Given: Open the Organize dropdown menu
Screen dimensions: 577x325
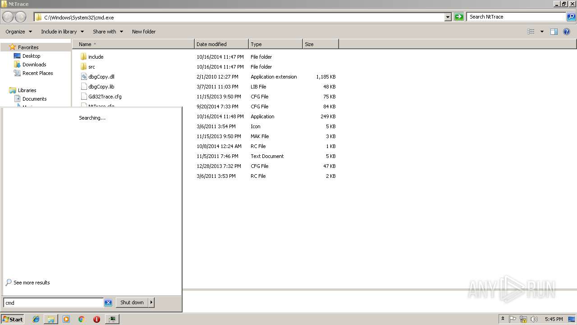Looking at the screenshot, I should click(19, 32).
